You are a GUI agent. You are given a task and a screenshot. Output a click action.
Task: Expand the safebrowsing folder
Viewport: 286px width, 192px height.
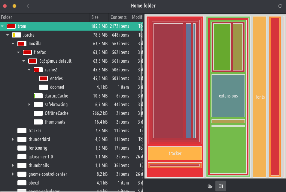tap(29, 104)
